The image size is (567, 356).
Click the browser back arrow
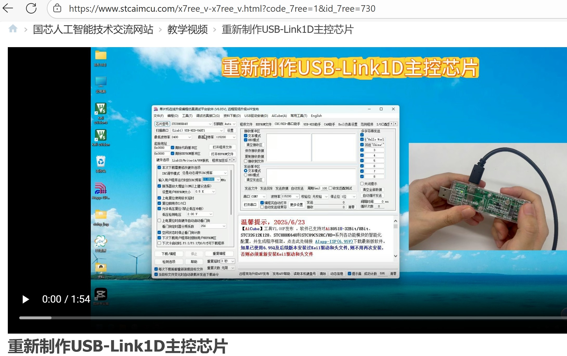pos(8,8)
